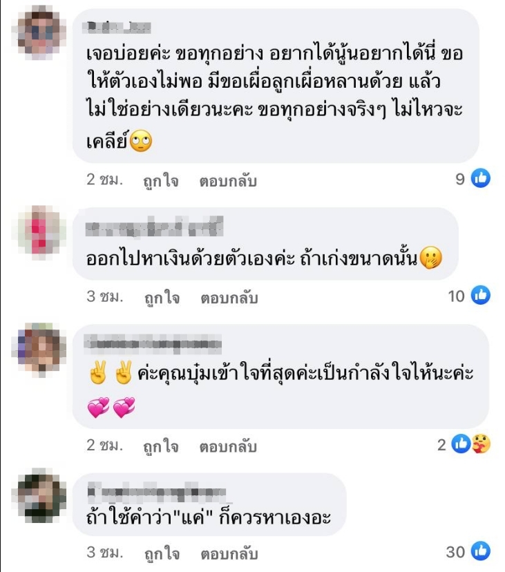Click the like reaction icon showing 9 likes

(x=481, y=178)
